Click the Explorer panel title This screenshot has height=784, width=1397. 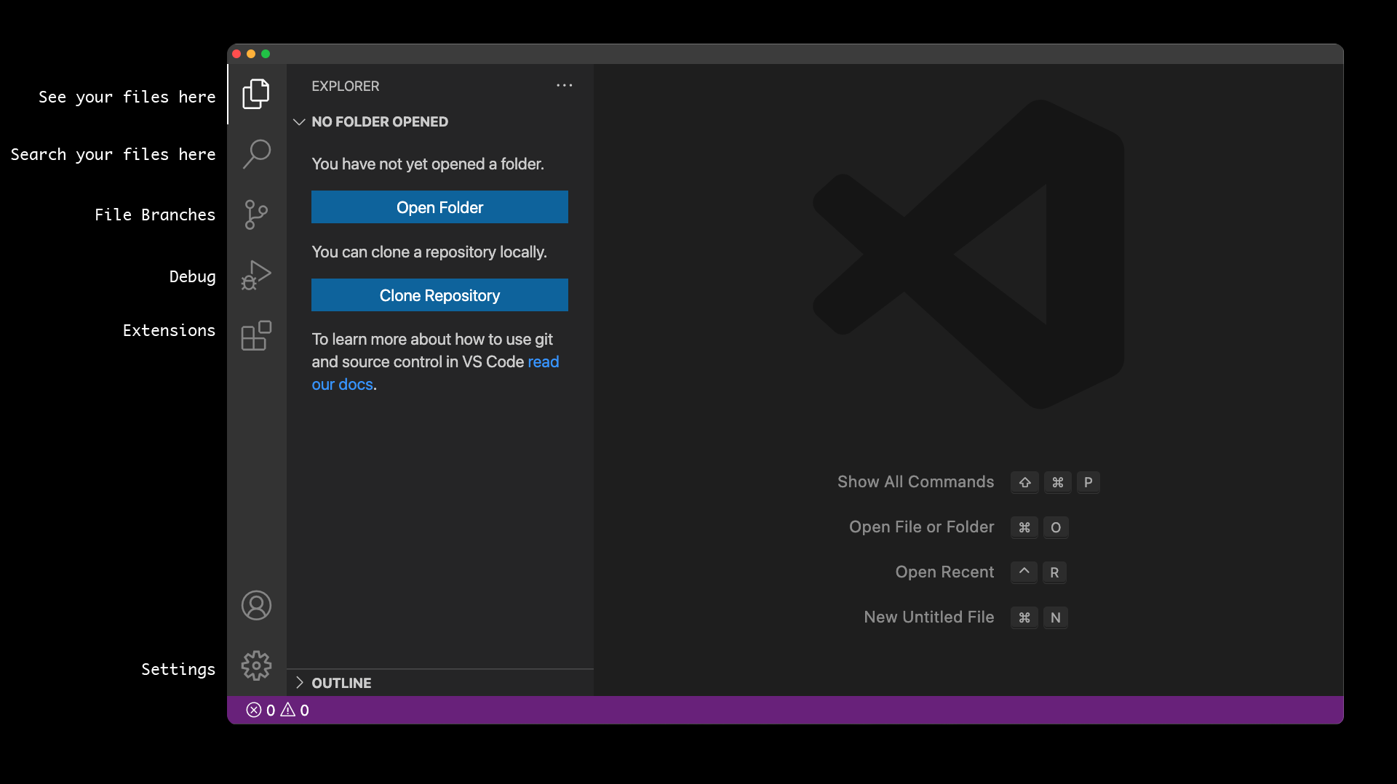point(346,86)
